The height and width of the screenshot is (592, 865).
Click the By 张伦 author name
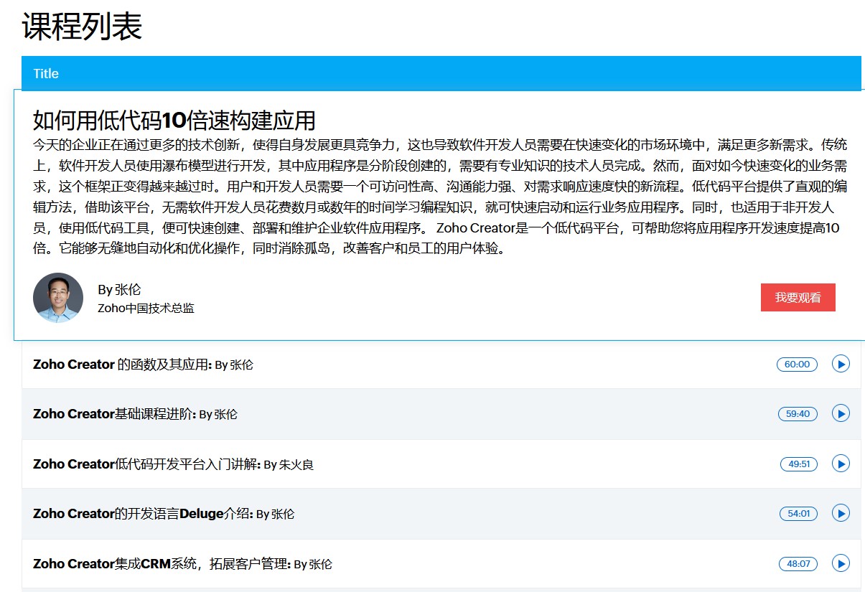point(119,290)
